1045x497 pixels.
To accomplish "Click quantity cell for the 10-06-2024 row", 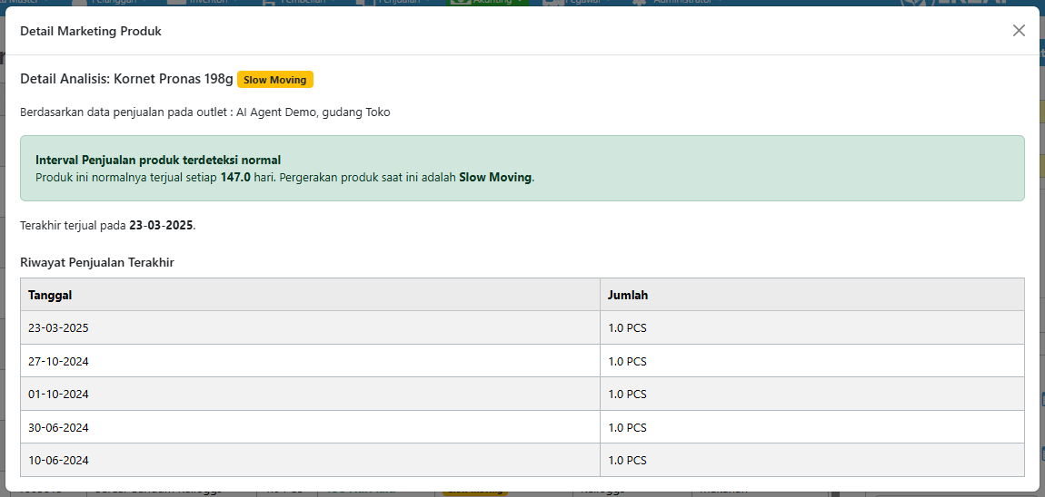I will [628, 460].
